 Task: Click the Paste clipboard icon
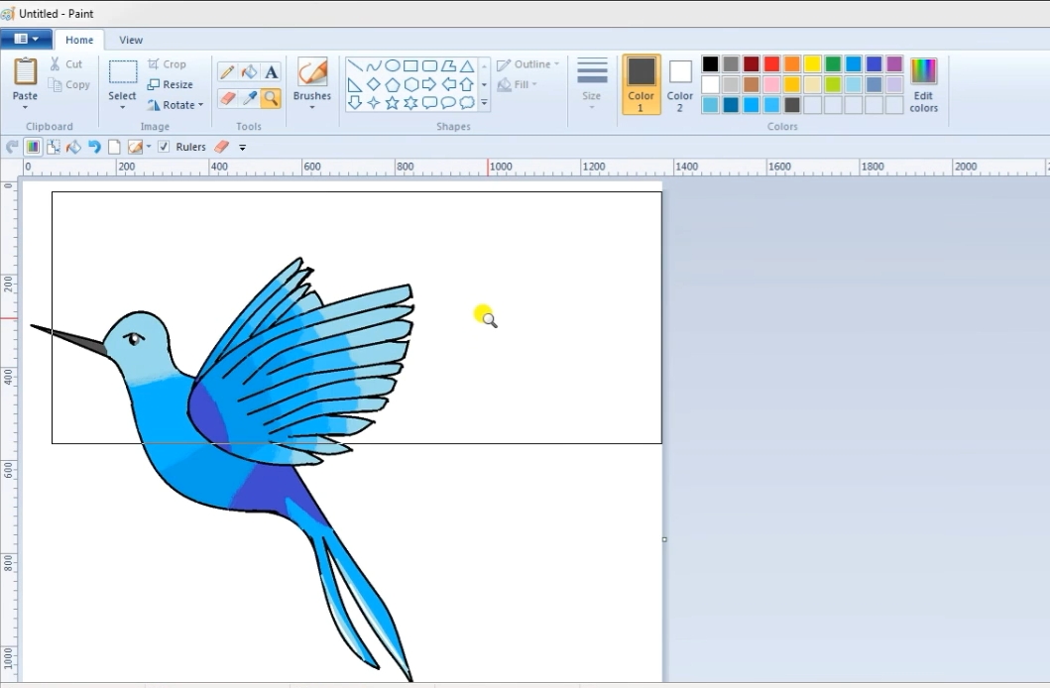pyautogui.click(x=26, y=71)
